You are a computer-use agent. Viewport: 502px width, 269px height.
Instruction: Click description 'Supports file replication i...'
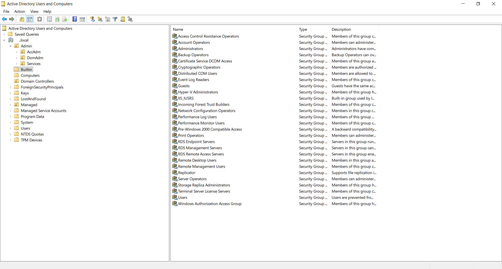[354, 173]
